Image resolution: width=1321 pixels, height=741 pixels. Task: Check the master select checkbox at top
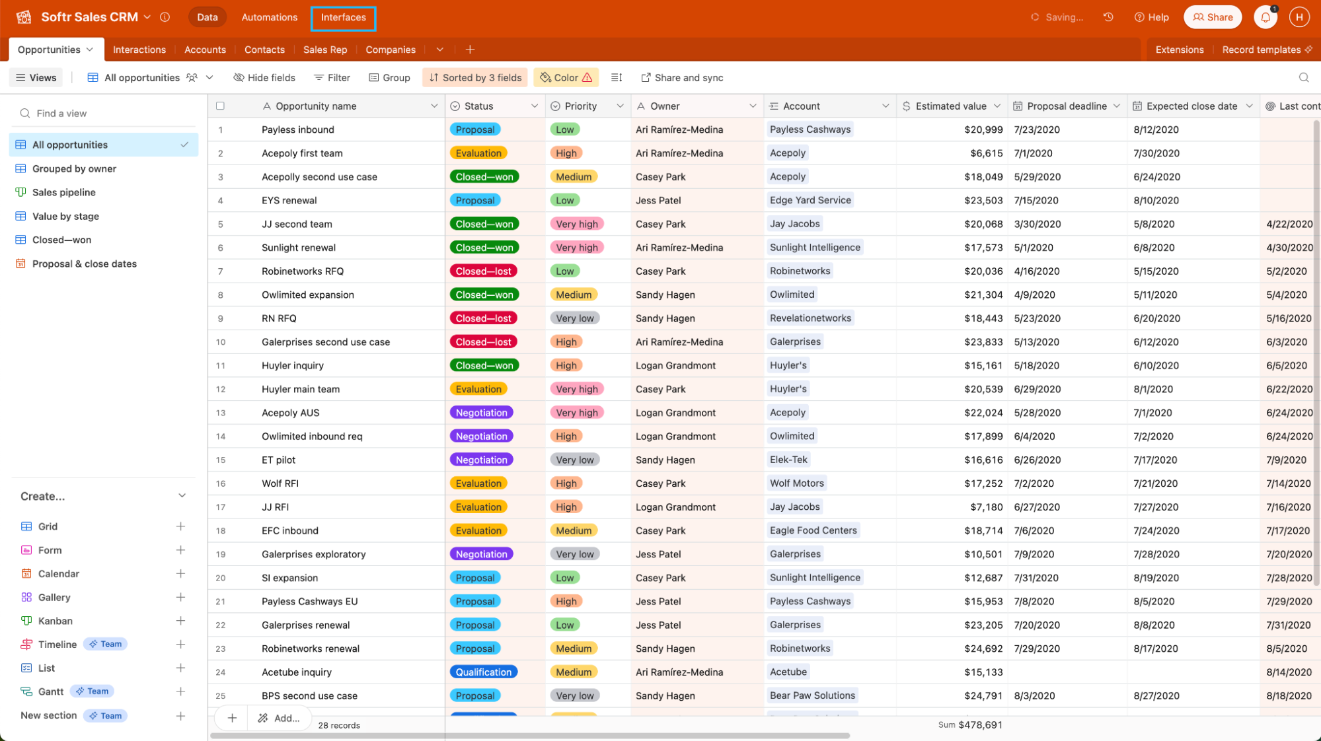point(219,106)
